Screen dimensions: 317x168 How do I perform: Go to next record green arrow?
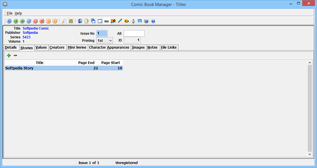tap(22, 21)
